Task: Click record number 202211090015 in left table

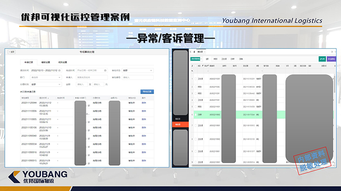Action: 29,161
